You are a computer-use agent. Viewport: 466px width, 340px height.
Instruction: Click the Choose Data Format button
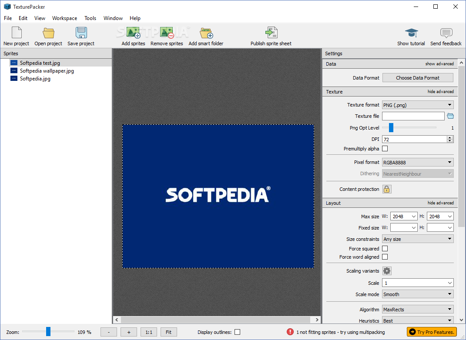(x=418, y=78)
